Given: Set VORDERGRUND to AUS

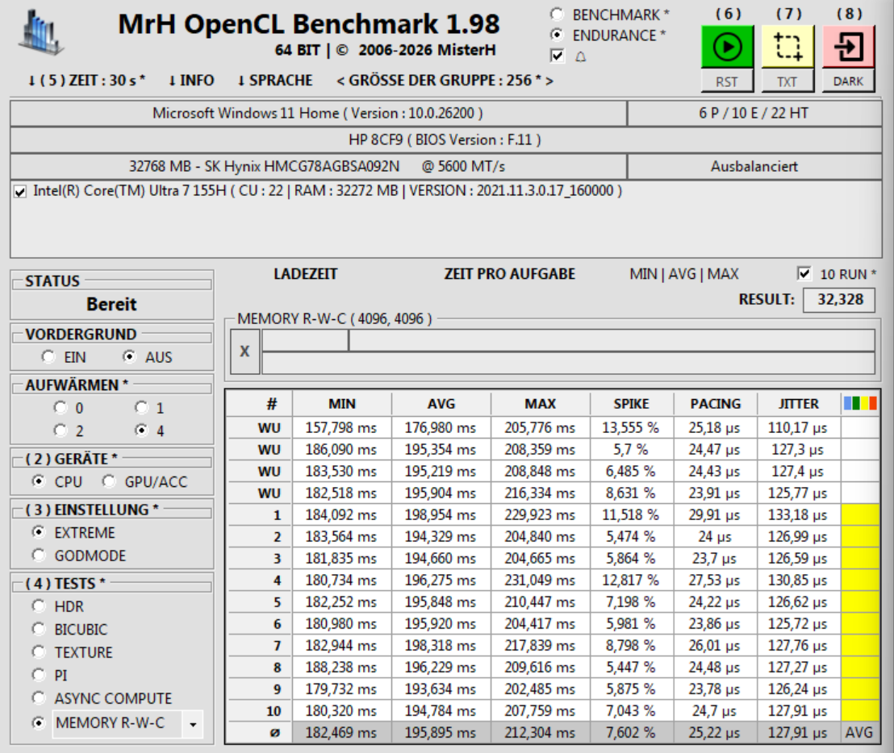Looking at the screenshot, I should point(129,356).
